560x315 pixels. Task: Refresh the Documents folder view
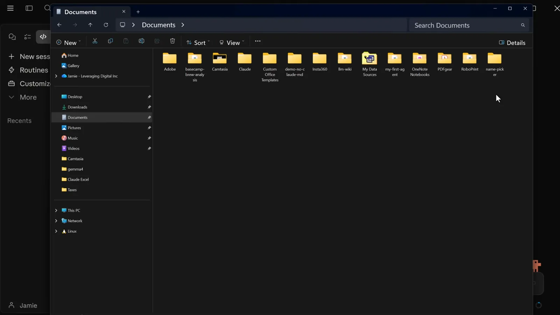[x=106, y=25]
